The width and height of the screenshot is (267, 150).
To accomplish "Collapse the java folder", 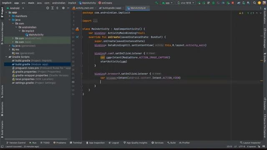I will click(x=10, y=20).
